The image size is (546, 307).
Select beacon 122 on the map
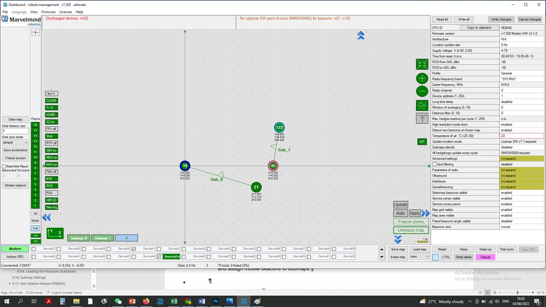point(279,127)
